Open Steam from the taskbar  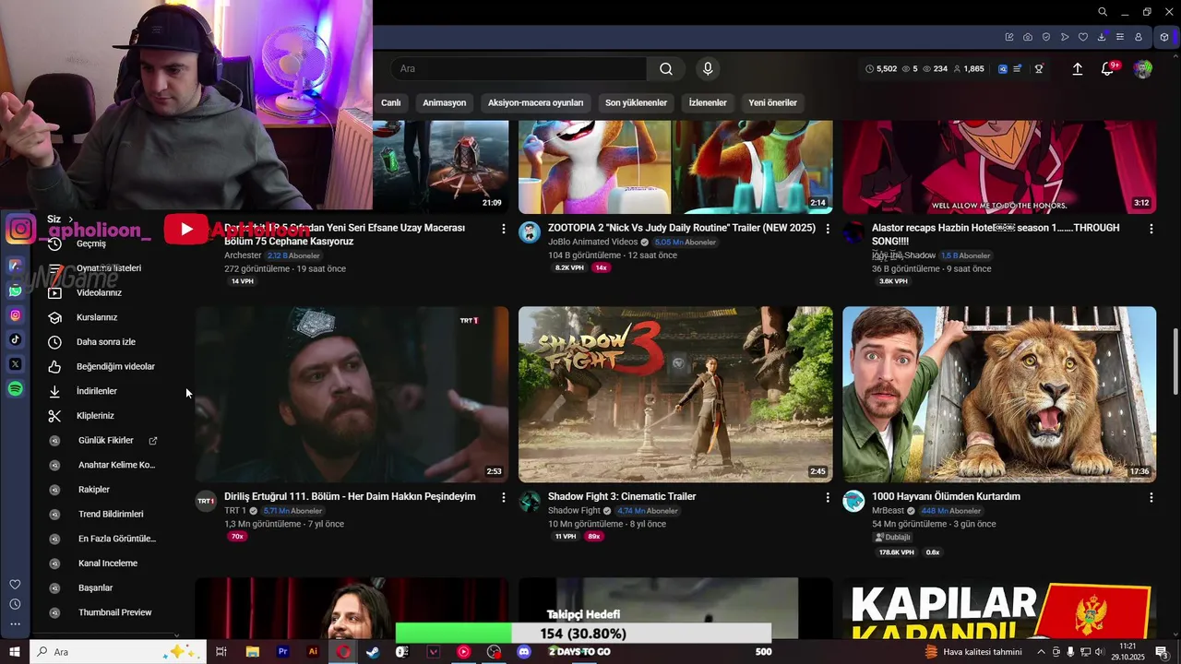click(x=372, y=652)
